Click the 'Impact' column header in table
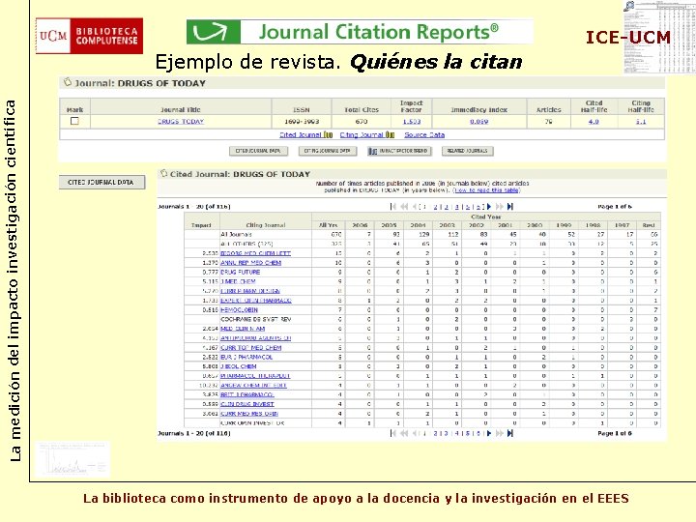 (x=201, y=225)
